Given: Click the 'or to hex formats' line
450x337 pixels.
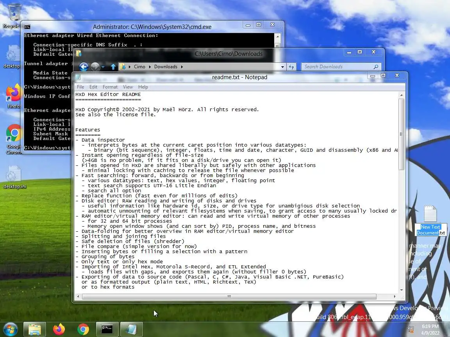Looking at the screenshot, I should pos(108,287).
